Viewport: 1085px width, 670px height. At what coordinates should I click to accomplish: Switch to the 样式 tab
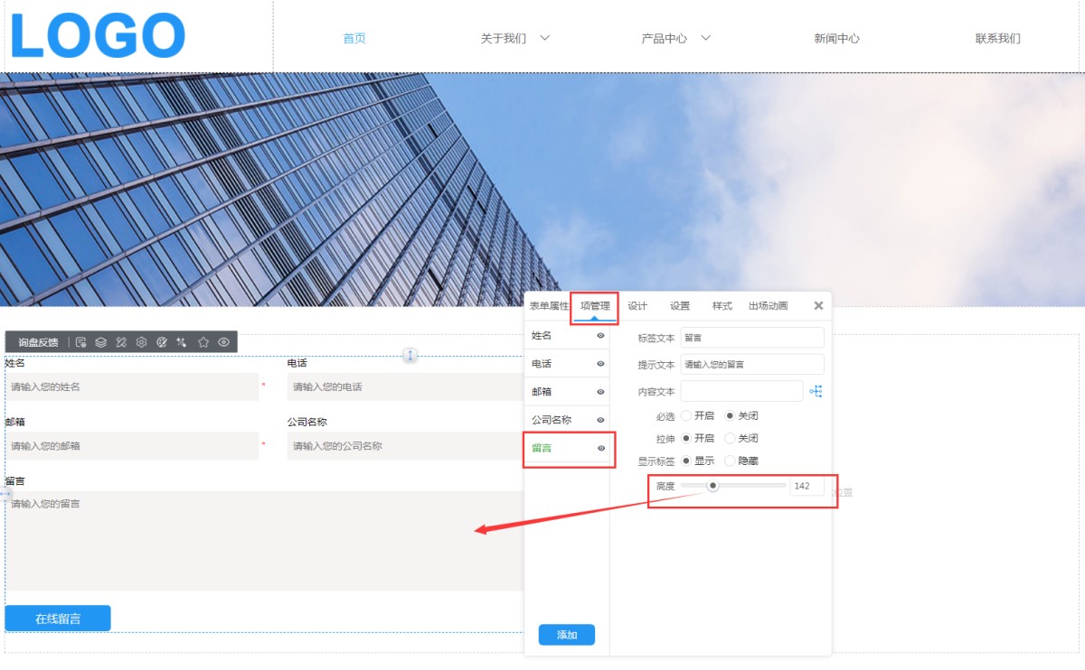722,306
